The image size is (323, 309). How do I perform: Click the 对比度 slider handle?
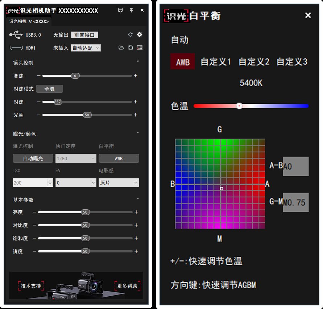85,225
